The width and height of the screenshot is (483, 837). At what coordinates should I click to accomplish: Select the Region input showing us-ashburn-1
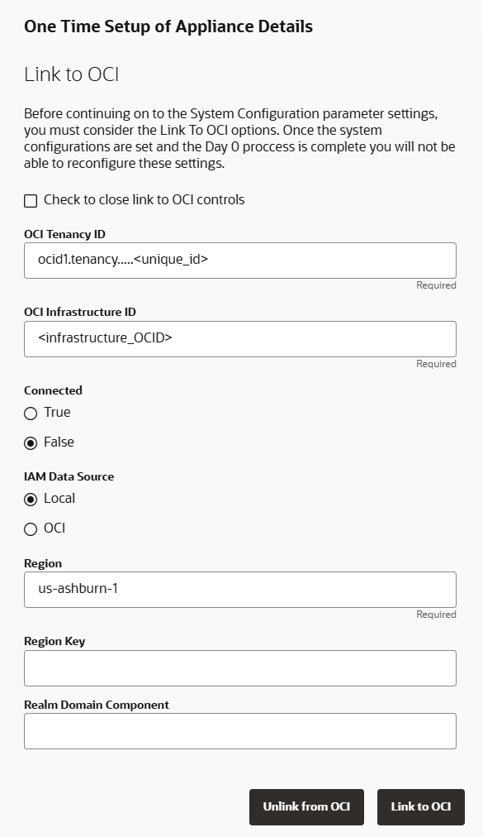[239, 589]
